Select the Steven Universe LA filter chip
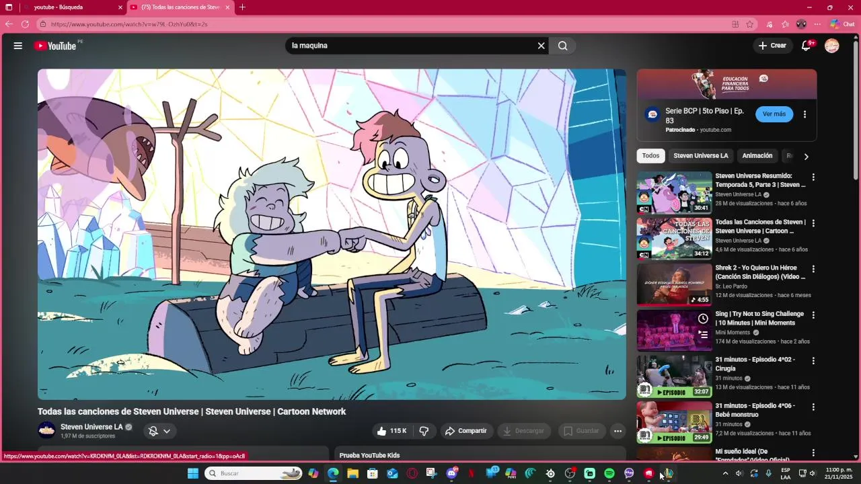 (701, 156)
